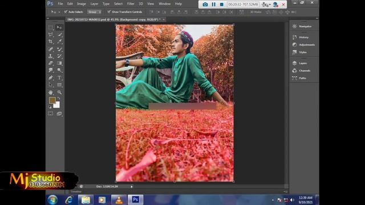This screenshot has width=365, height=205.
Task: Click the foreground color swatch
Action: coord(52,100)
